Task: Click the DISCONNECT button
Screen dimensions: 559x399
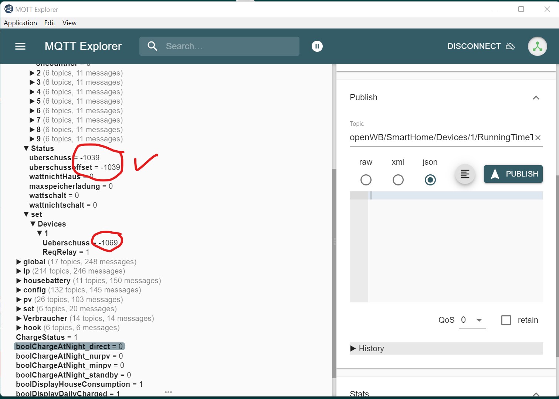Action: (x=481, y=46)
